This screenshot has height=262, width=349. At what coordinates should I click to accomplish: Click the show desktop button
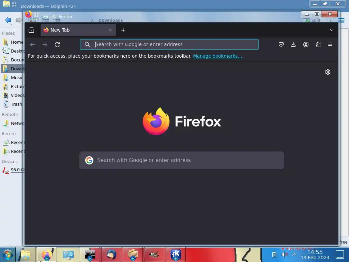(x=340, y=254)
